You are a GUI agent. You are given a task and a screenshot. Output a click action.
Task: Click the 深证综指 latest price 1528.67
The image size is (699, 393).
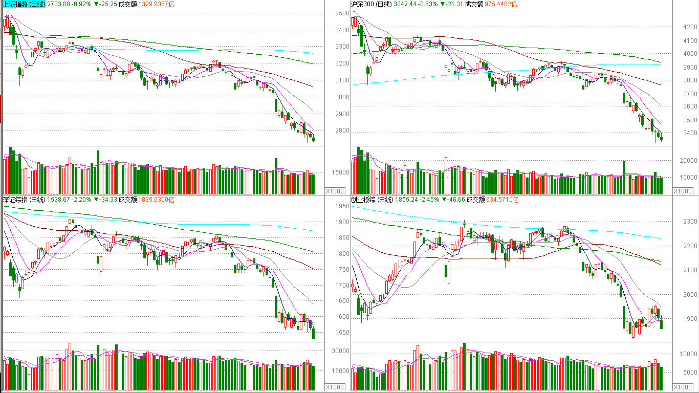point(57,200)
